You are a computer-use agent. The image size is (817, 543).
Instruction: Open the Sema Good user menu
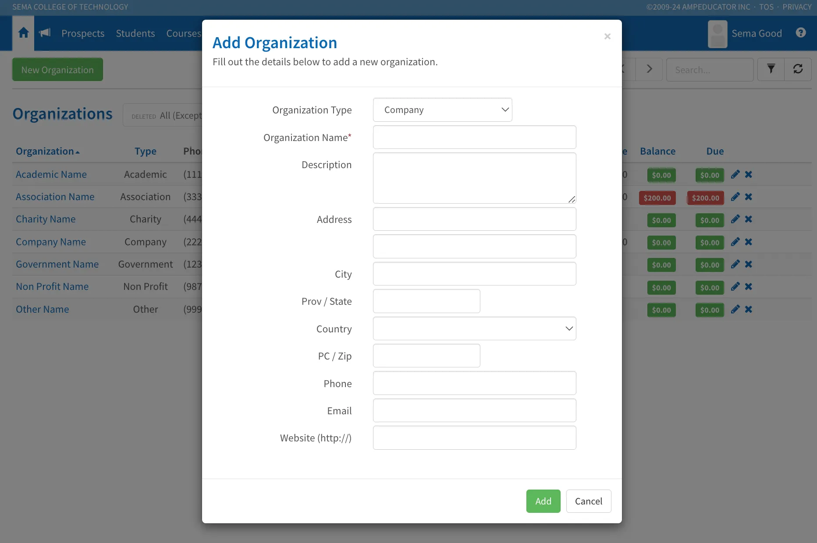(745, 33)
